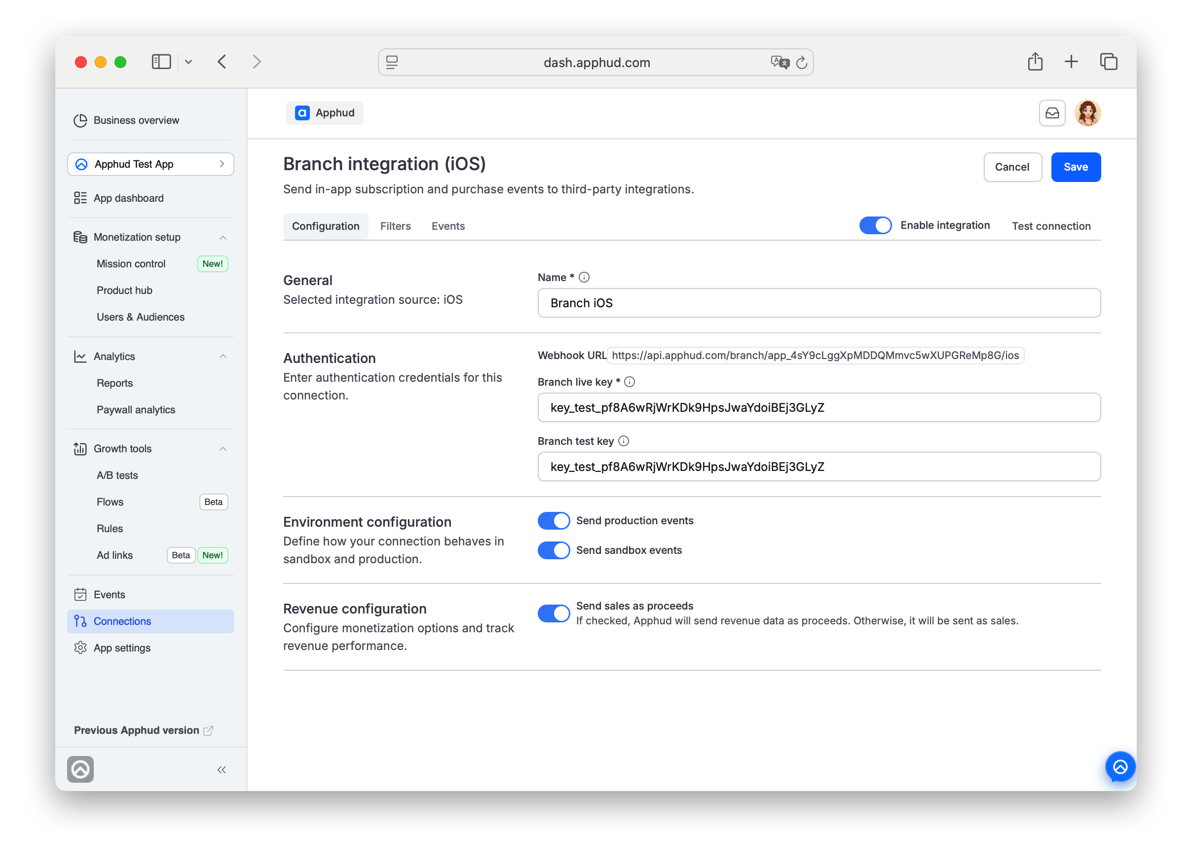Click the Name field info icon
The width and height of the screenshot is (1192, 865).
(584, 277)
